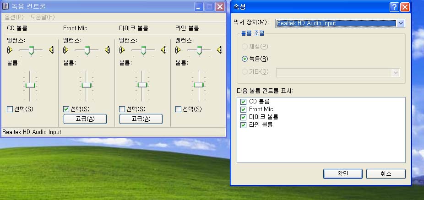Minimize the 녹음 컨트롤 window
This screenshot has width=424, height=200.
click(x=199, y=7)
